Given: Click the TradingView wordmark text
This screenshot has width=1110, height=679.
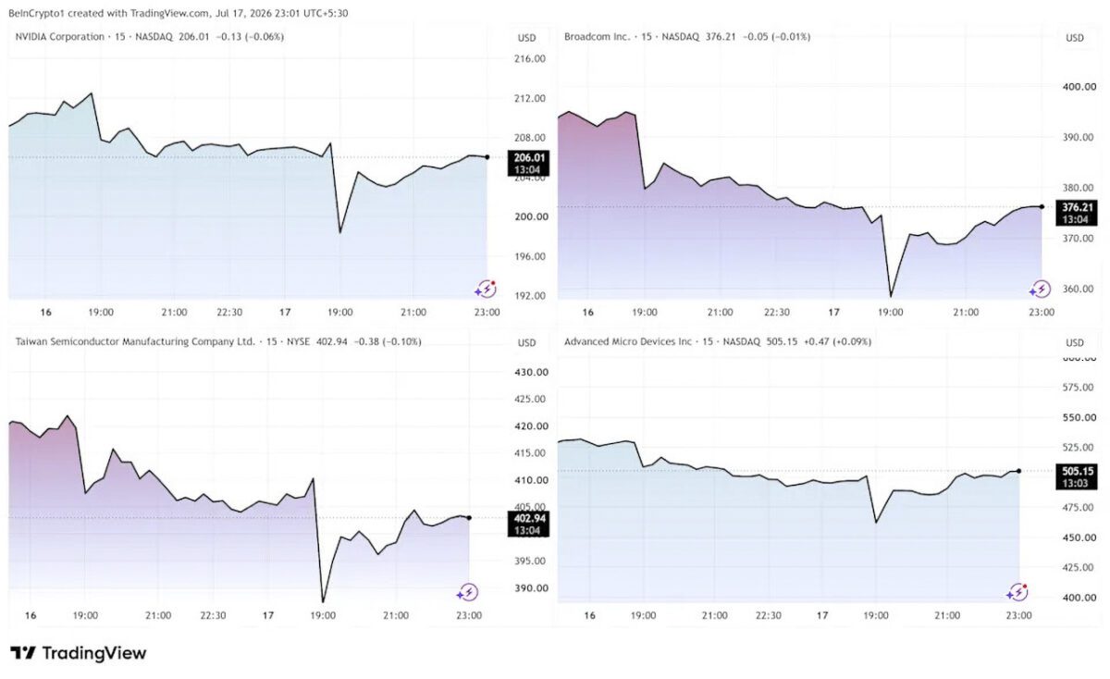Looking at the screenshot, I should click(94, 653).
